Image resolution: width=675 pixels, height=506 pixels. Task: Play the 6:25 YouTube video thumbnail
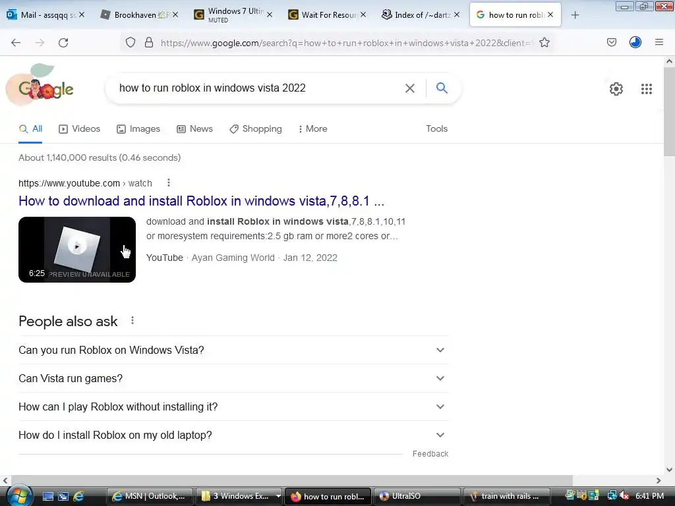(x=77, y=250)
